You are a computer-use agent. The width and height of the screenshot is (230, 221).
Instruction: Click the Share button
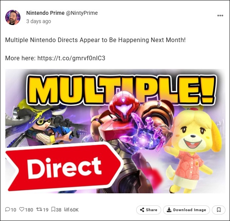click(x=149, y=210)
